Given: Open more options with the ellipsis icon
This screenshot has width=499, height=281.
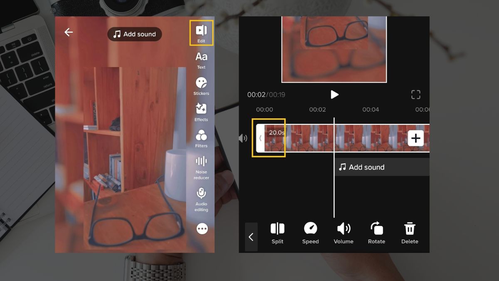Looking at the screenshot, I should [x=201, y=229].
